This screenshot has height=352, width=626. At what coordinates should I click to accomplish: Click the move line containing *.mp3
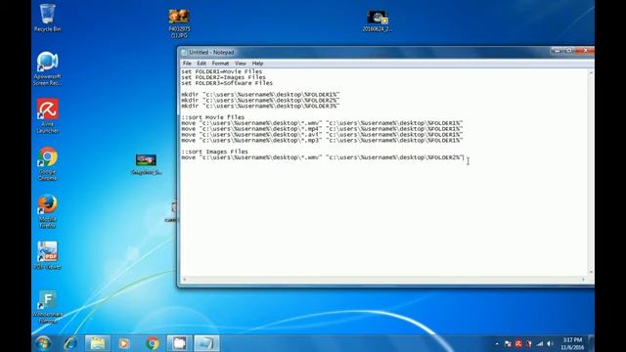322,140
